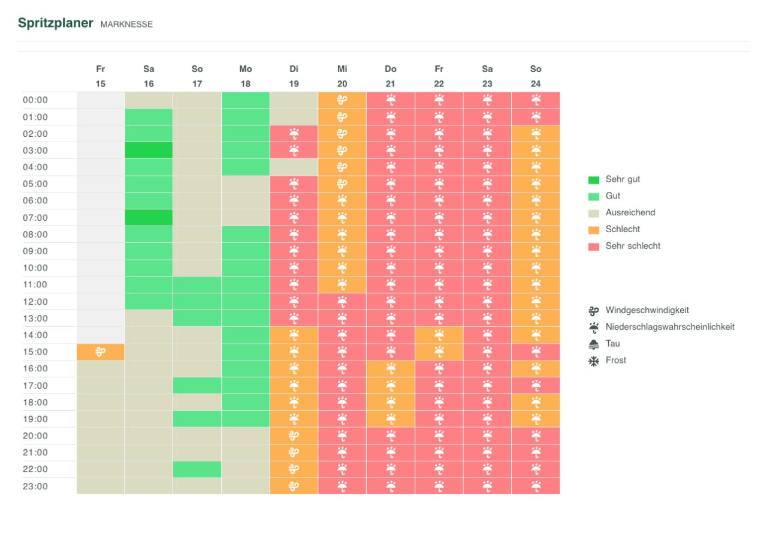Click the Tau dew icon in the legend
This screenshot has height=535, width=767.
pyautogui.click(x=594, y=344)
